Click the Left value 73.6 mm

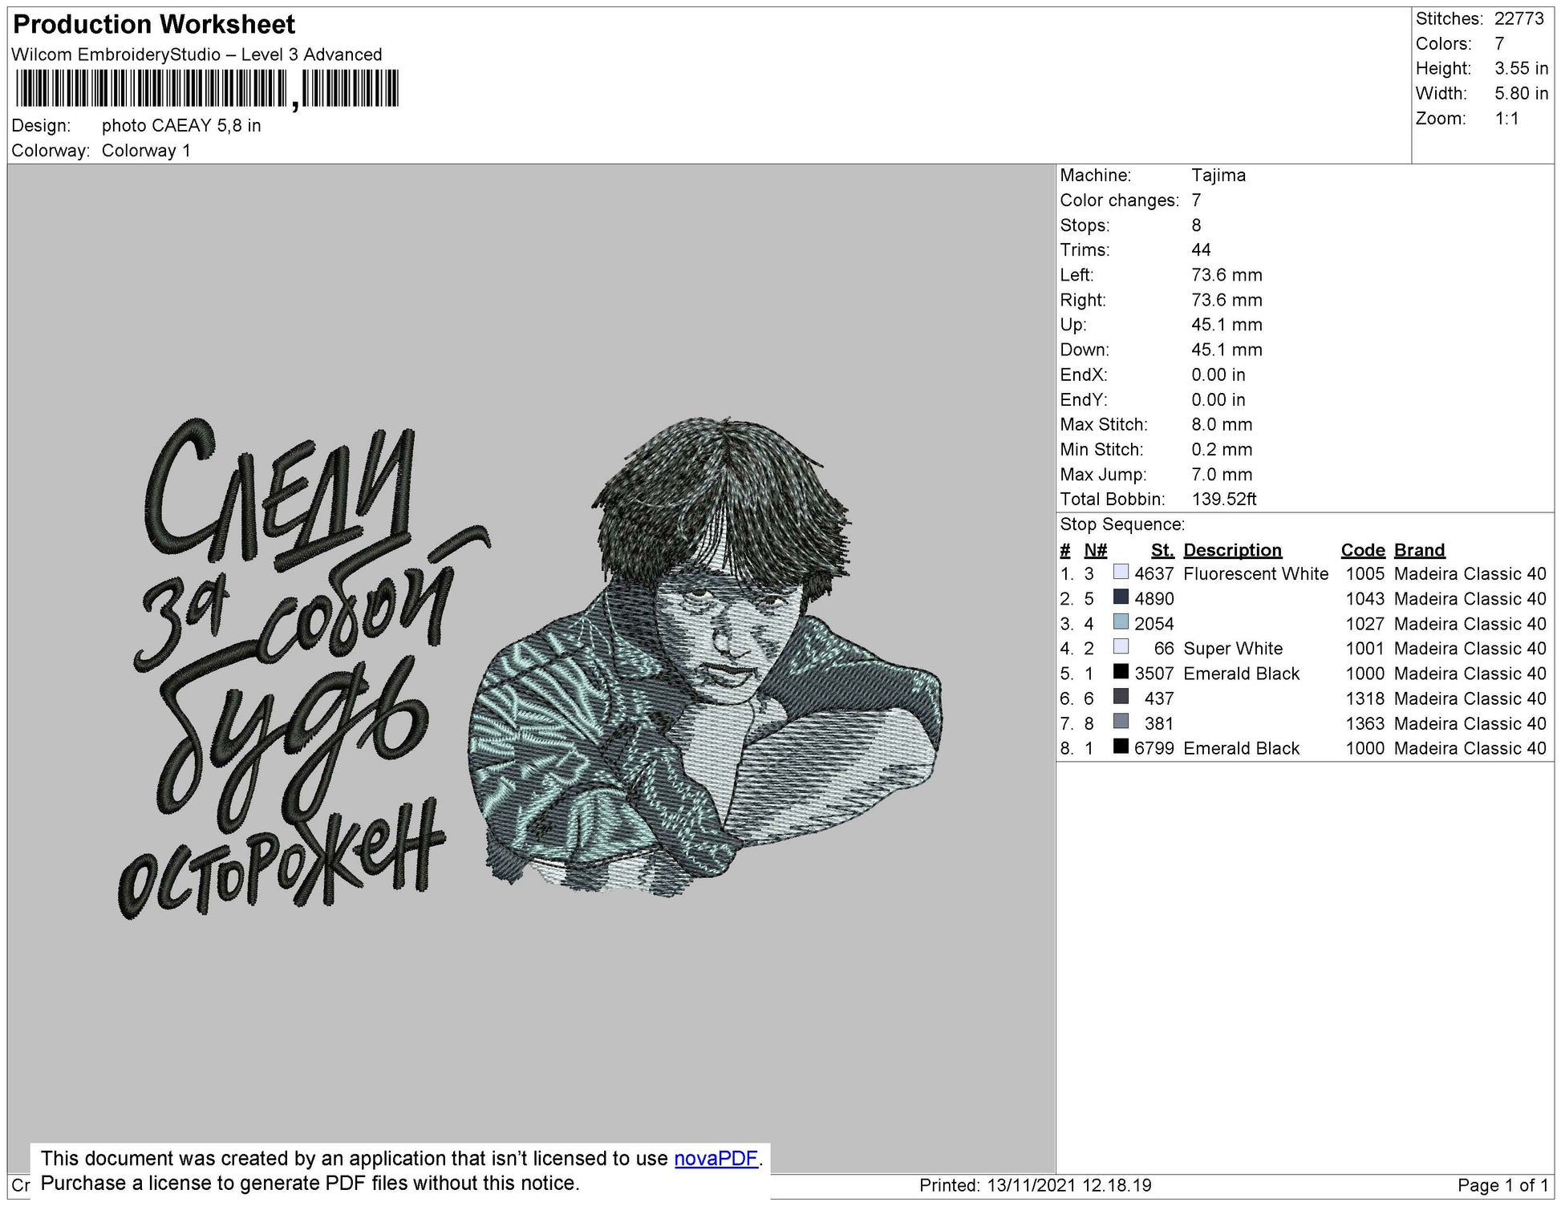point(1226,275)
